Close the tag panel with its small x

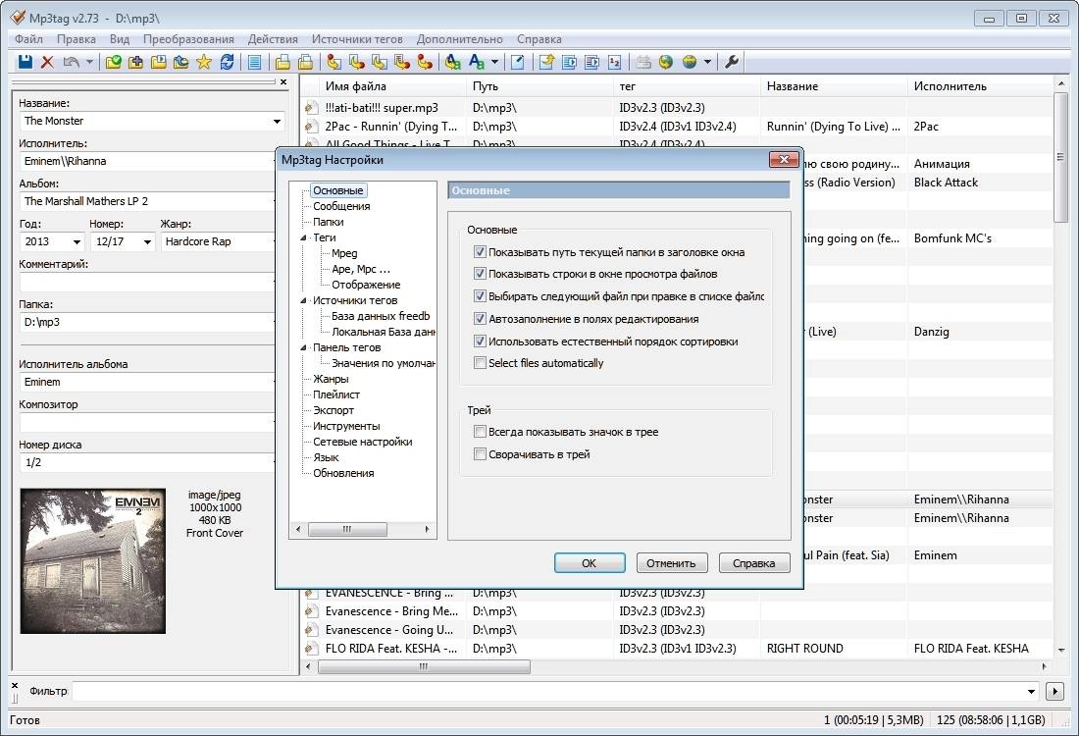coord(283,81)
